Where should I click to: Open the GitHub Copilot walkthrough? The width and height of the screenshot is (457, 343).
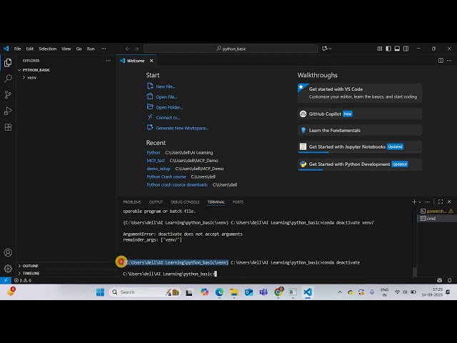click(x=360, y=114)
